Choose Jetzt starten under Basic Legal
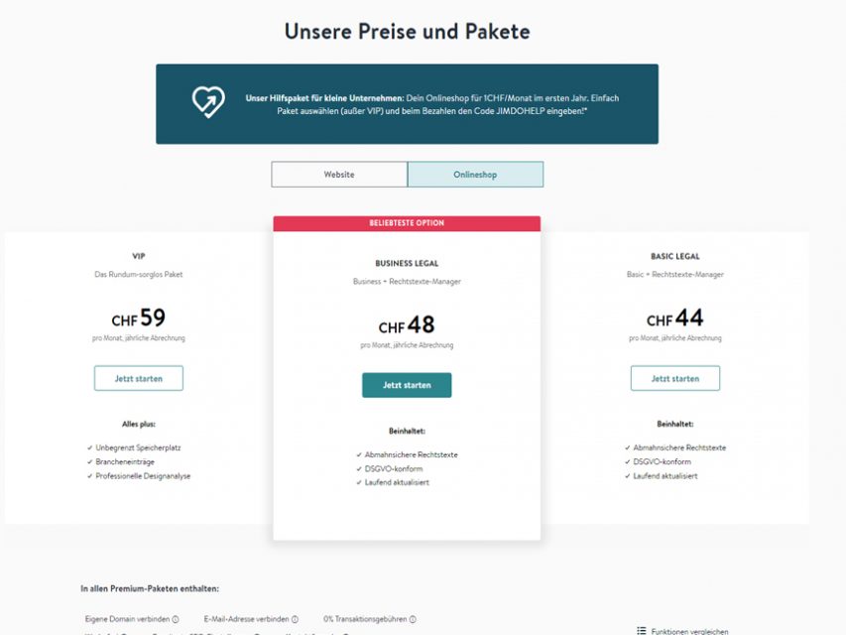This screenshot has width=846, height=635. 674,378
